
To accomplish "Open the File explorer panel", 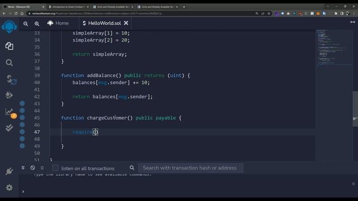I will [9, 46].
